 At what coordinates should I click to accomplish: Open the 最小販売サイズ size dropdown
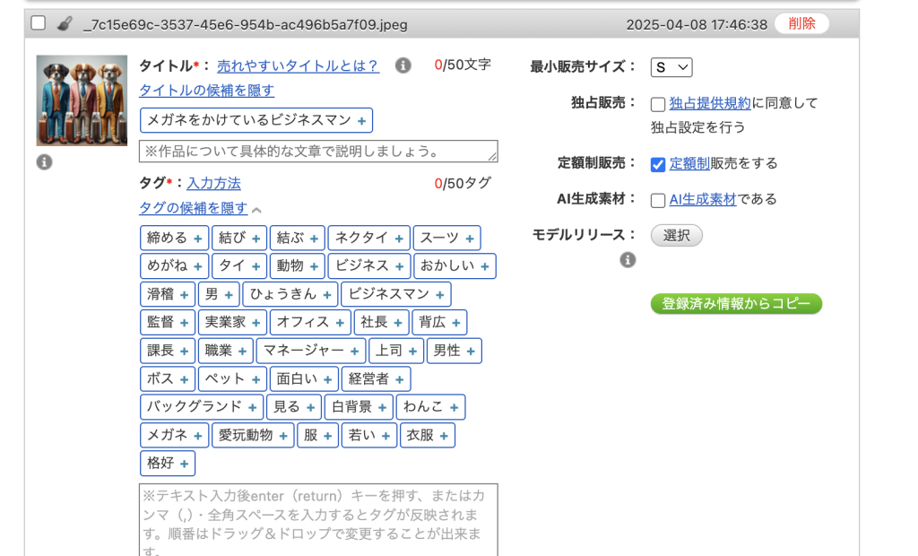click(x=671, y=67)
